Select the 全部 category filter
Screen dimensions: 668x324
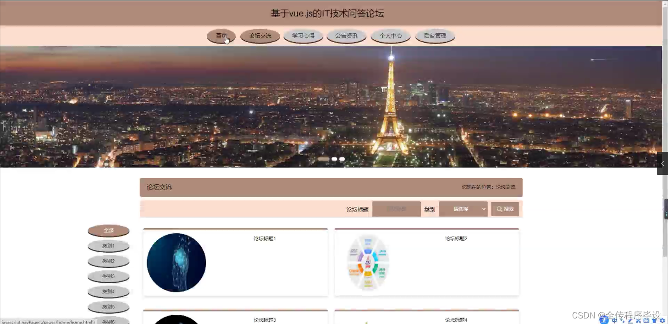tap(109, 231)
